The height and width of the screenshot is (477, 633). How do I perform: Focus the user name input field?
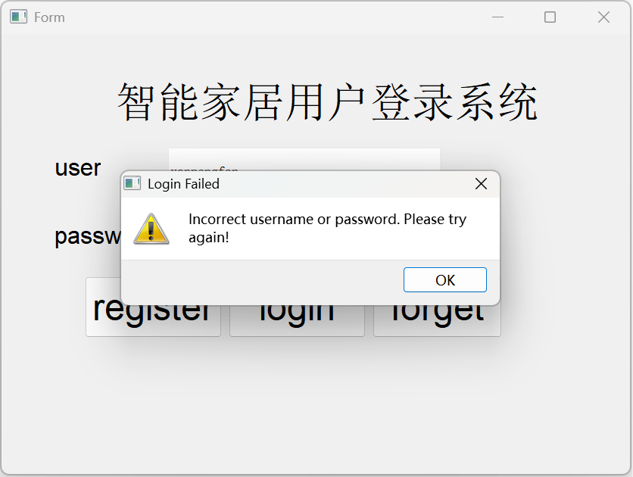pos(304,160)
